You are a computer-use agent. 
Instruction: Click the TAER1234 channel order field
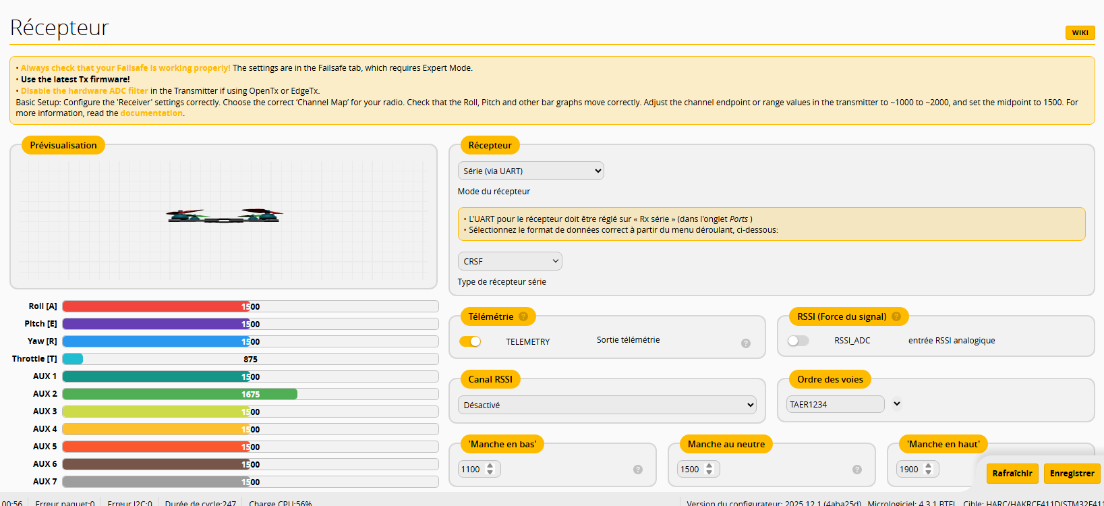(835, 404)
